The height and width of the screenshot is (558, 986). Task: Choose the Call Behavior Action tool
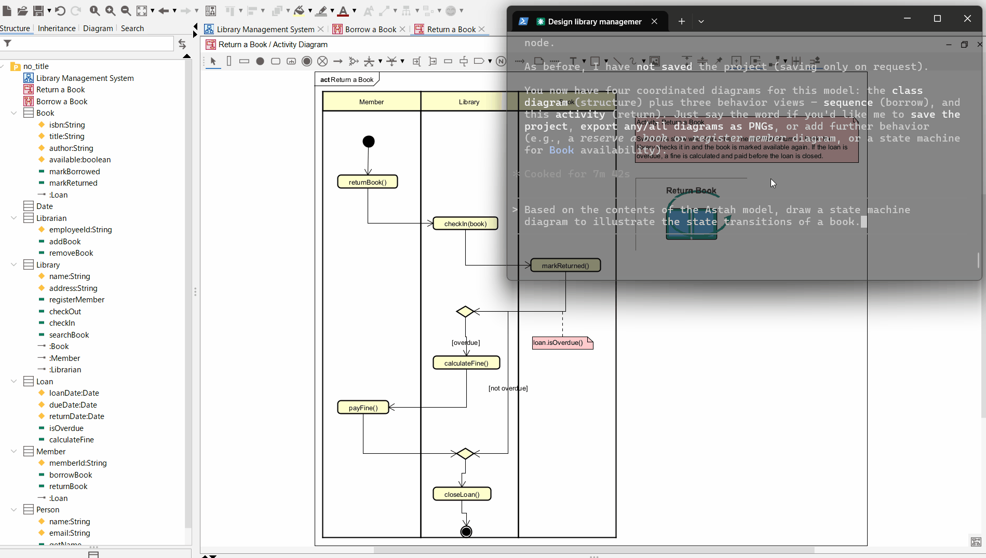(291, 61)
